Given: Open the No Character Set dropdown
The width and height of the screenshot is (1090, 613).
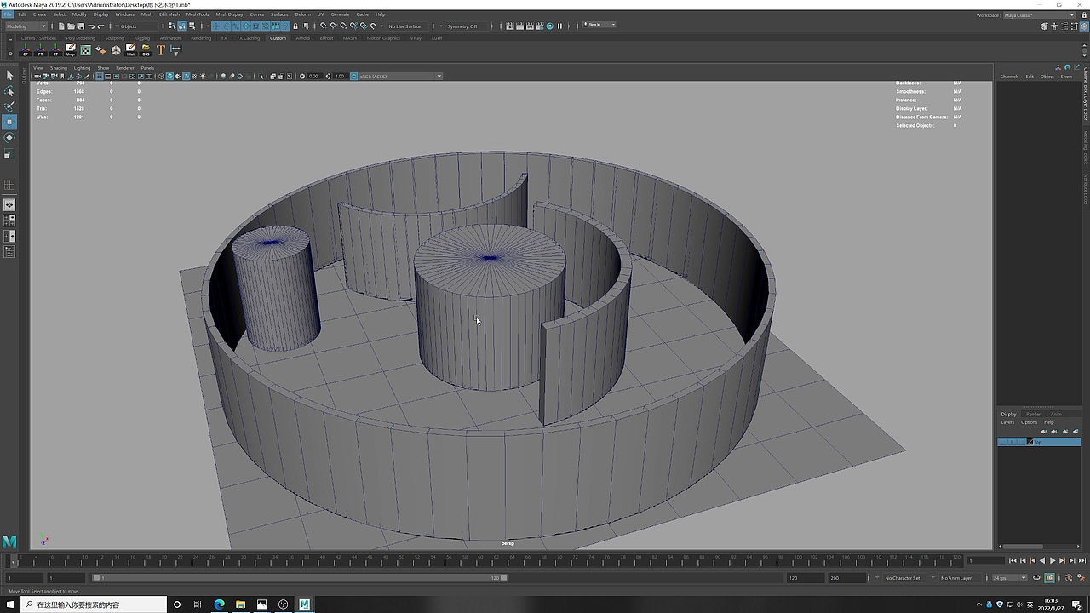Looking at the screenshot, I should [904, 578].
